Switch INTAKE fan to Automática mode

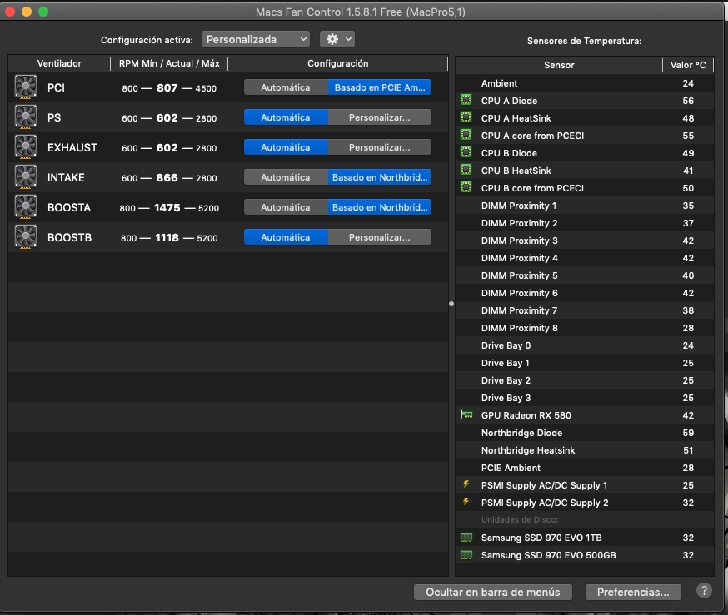(285, 177)
